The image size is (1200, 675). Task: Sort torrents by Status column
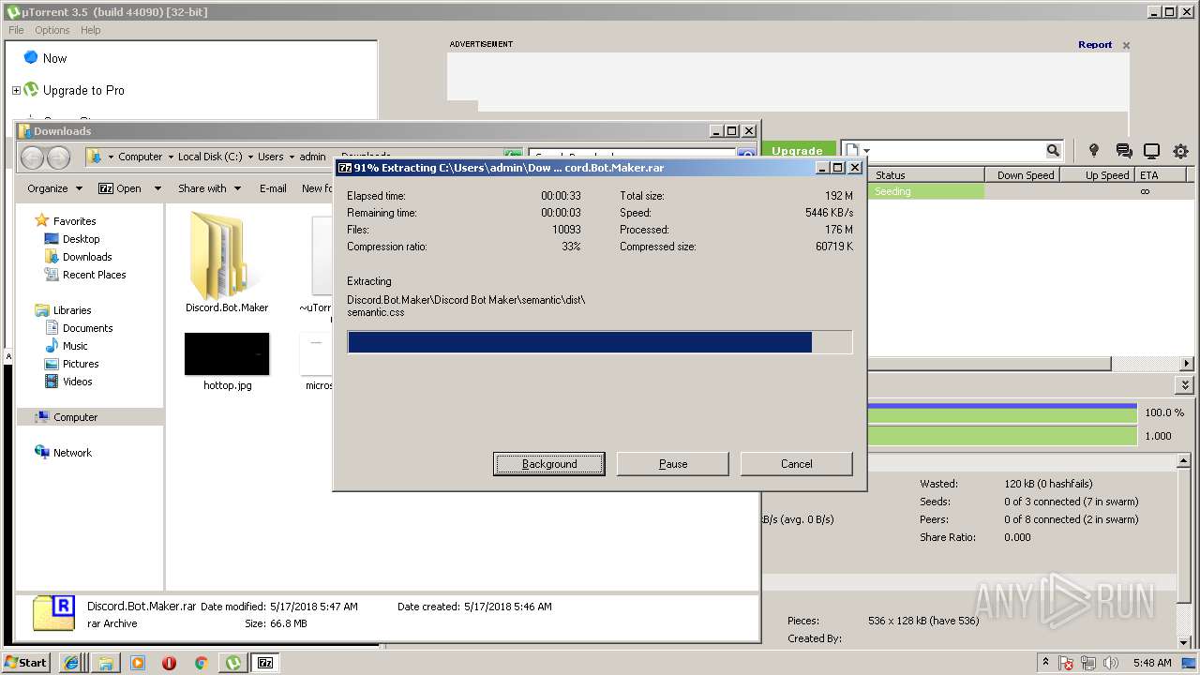926,175
